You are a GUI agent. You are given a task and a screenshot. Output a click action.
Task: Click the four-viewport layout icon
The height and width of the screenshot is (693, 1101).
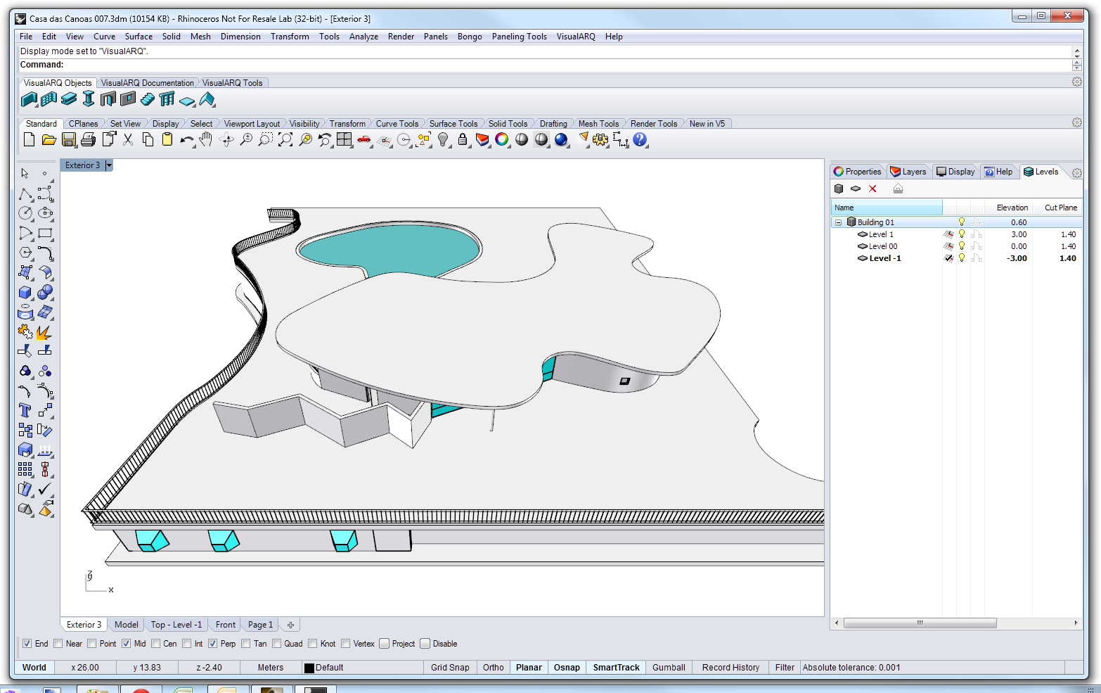click(x=344, y=139)
